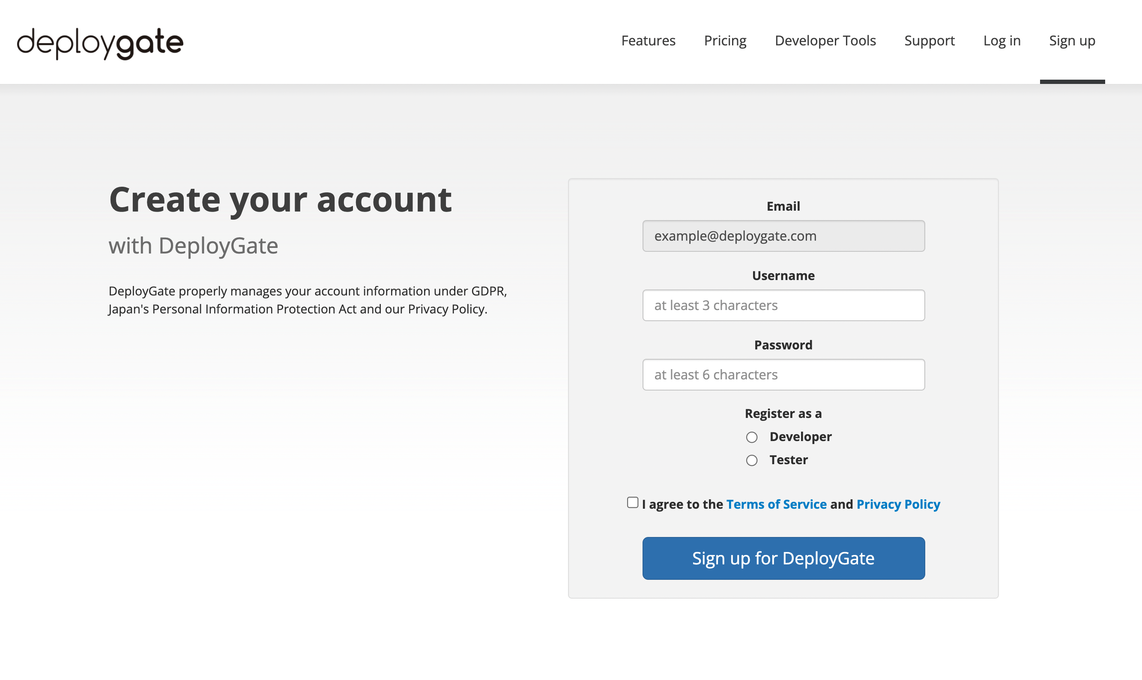Click the Sign up for DeployGate button

coord(783,558)
